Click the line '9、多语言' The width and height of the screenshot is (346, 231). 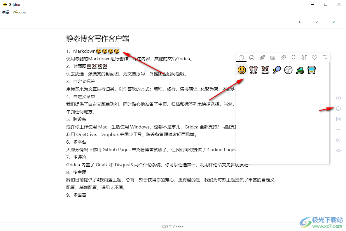[76, 195]
